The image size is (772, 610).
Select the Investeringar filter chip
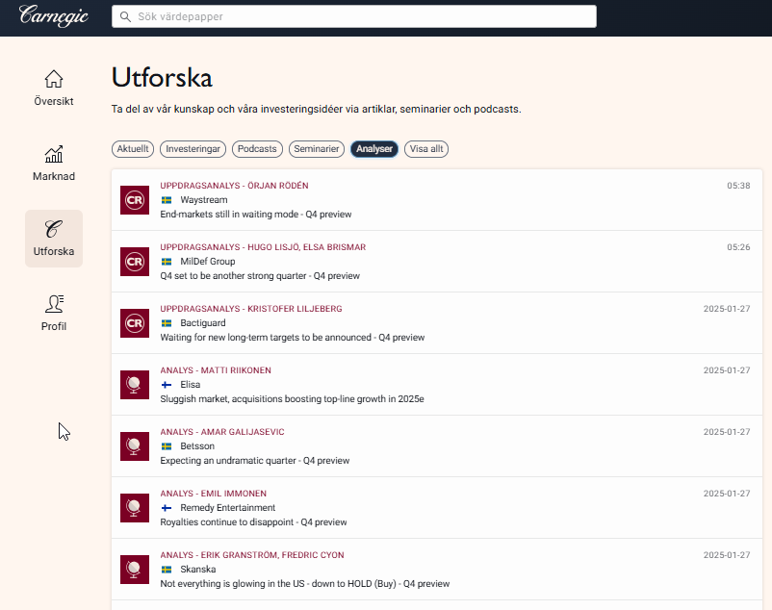[x=193, y=149]
